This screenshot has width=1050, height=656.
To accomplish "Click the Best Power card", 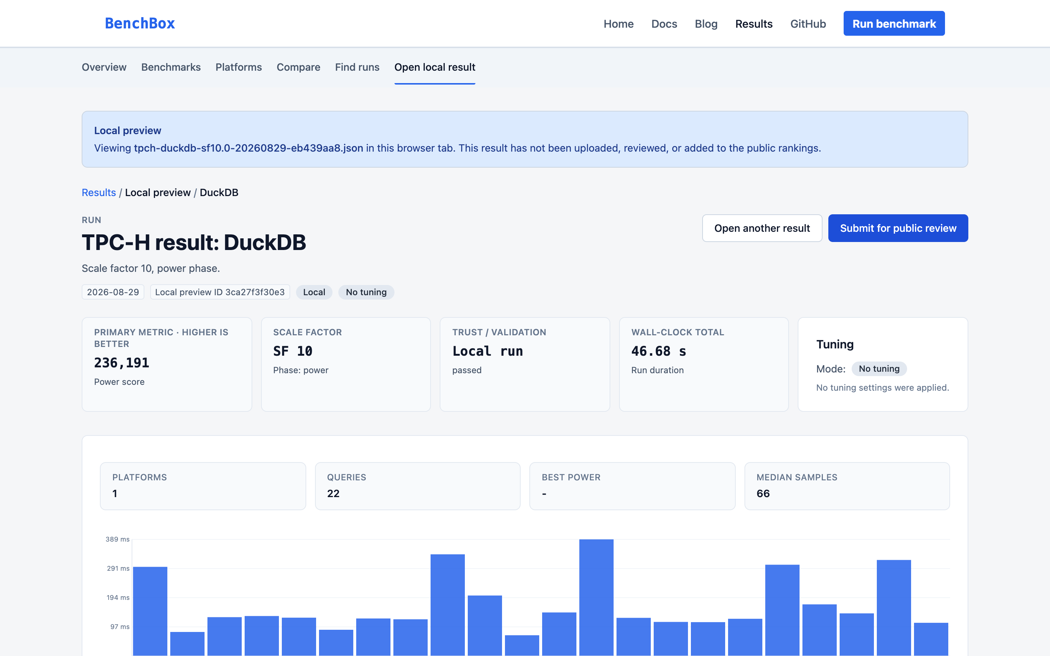I will pos(632,486).
